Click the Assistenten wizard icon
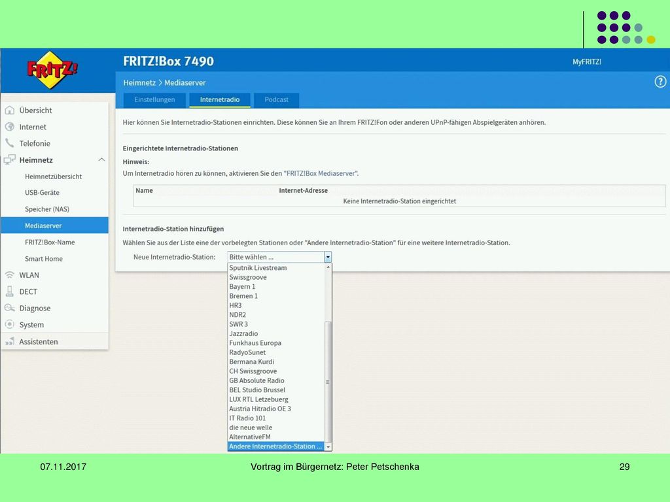Screen dimensions: 670x502 tap(9, 341)
